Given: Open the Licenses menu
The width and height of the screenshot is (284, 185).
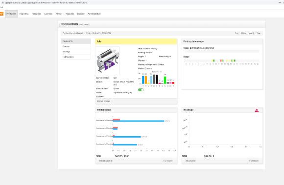Looking at the screenshot, I should (48, 14).
